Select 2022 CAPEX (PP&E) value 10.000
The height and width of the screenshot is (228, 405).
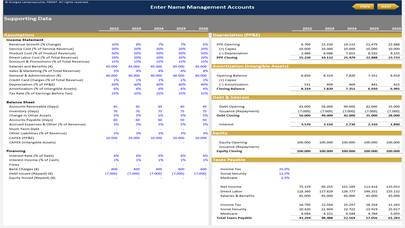112,138
